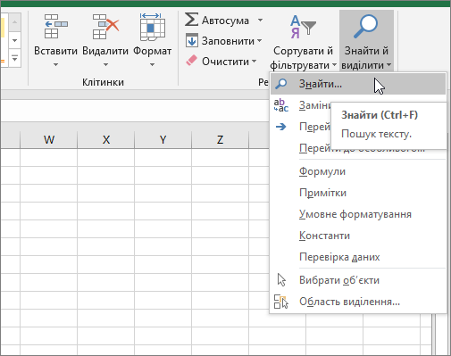Click the Find and Select magnifier icon
This screenshot has width=451, height=356.
click(x=365, y=27)
